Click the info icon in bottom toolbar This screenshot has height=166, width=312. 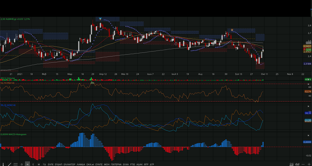point(3,164)
